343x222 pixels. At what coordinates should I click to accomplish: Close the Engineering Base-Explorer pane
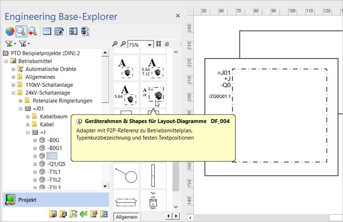[178, 16]
